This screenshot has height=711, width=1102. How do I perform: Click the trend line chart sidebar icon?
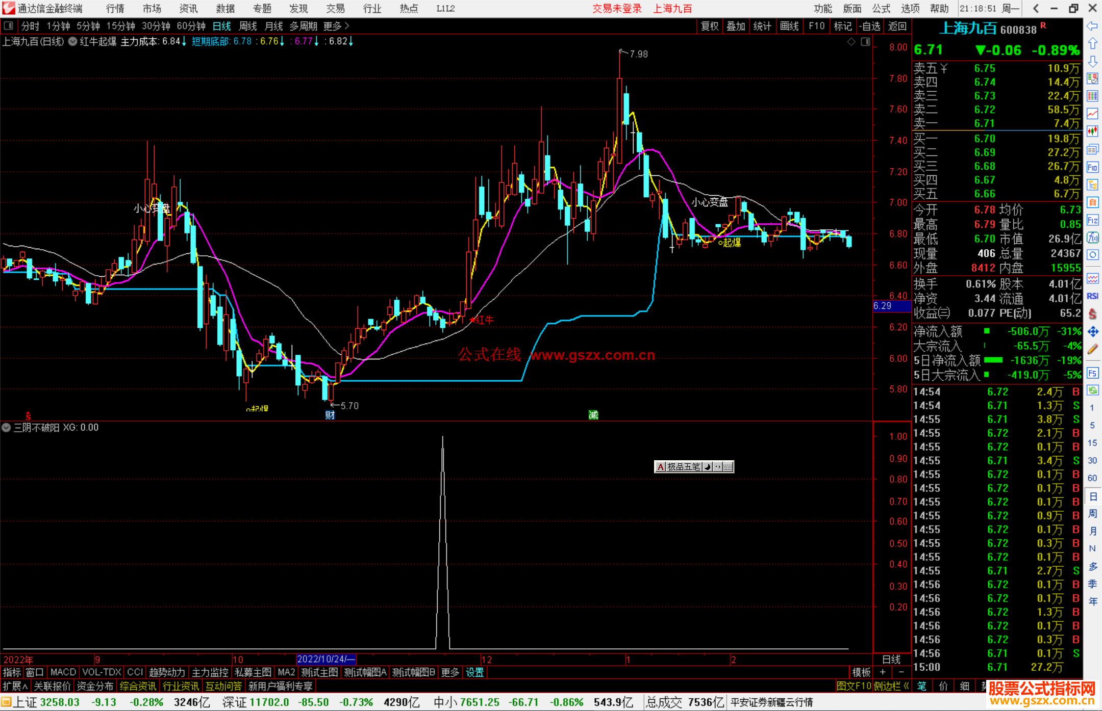pos(1092,114)
